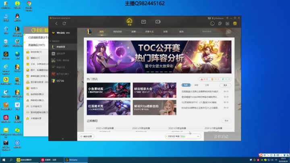
Task: Advance banner with the right arrow
Action: (x=228, y=57)
